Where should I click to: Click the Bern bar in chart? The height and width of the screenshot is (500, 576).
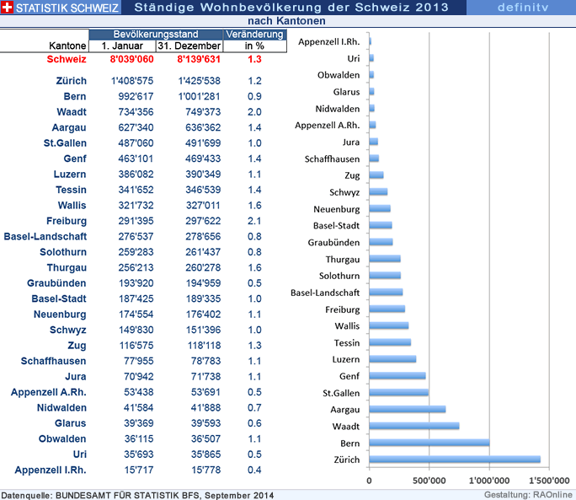click(429, 442)
